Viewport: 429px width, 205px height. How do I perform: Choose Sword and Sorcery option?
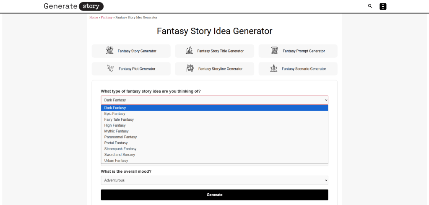120,155
